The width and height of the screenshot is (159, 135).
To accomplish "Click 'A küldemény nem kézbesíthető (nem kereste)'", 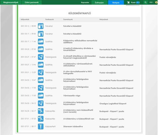I will click(78, 111).
